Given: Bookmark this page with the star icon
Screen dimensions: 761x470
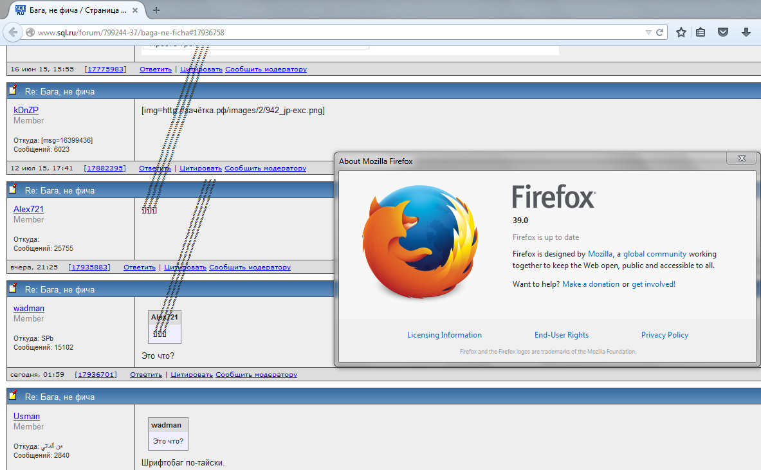Looking at the screenshot, I should (681, 32).
